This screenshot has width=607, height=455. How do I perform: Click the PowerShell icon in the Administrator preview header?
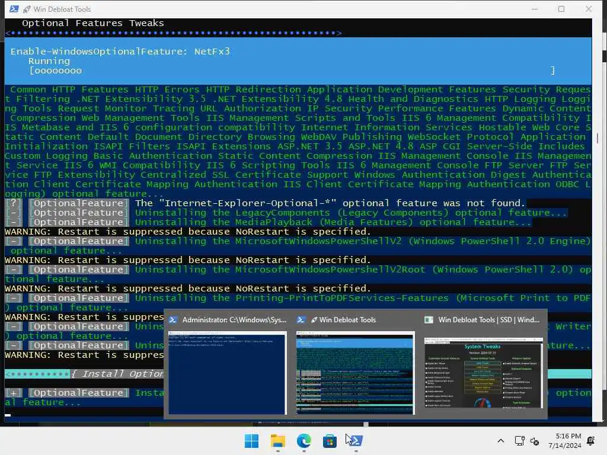pyautogui.click(x=173, y=320)
